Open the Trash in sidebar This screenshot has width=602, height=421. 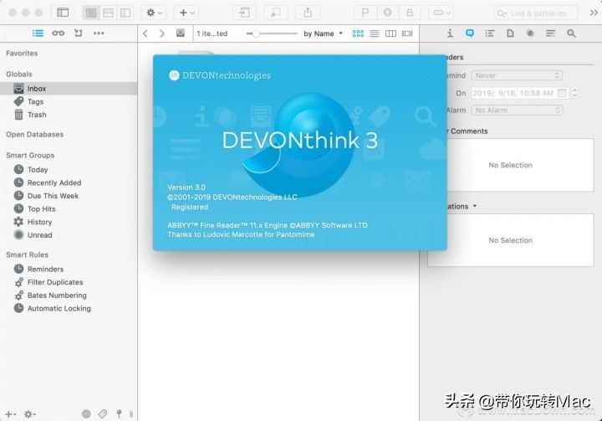(x=37, y=116)
